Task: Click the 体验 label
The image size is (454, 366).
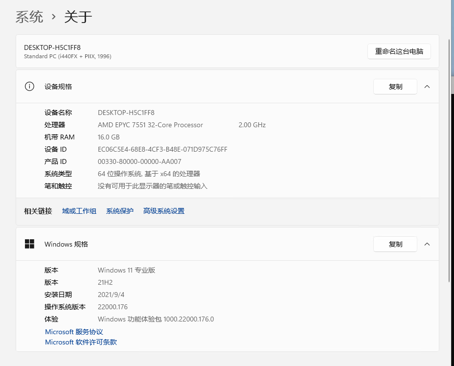Action: click(x=51, y=319)
